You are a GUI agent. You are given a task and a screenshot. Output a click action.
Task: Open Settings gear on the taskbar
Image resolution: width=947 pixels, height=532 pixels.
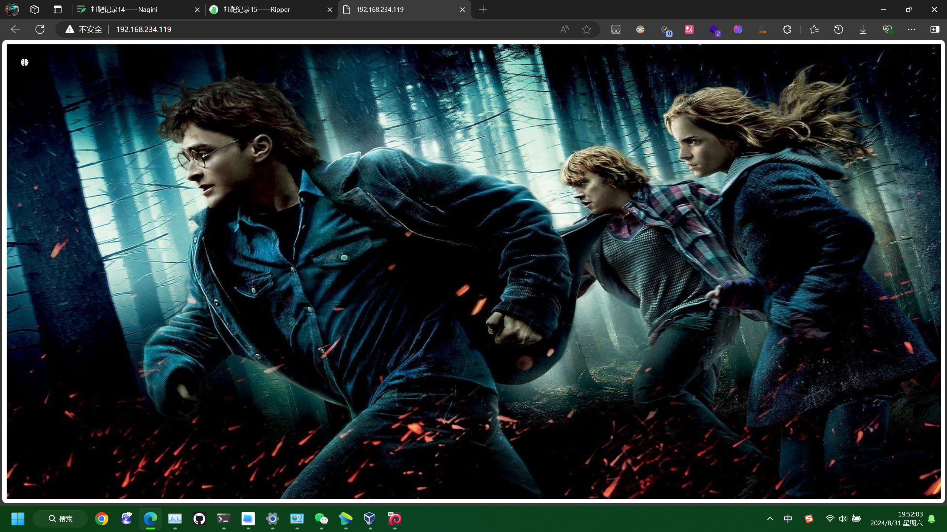point(273,519)
